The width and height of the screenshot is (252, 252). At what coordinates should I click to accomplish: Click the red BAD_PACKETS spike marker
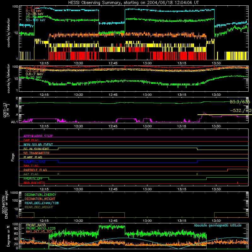pyautogui.click(x=238, y=183)
